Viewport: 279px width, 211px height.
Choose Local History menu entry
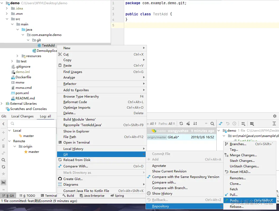pos(102,149)
